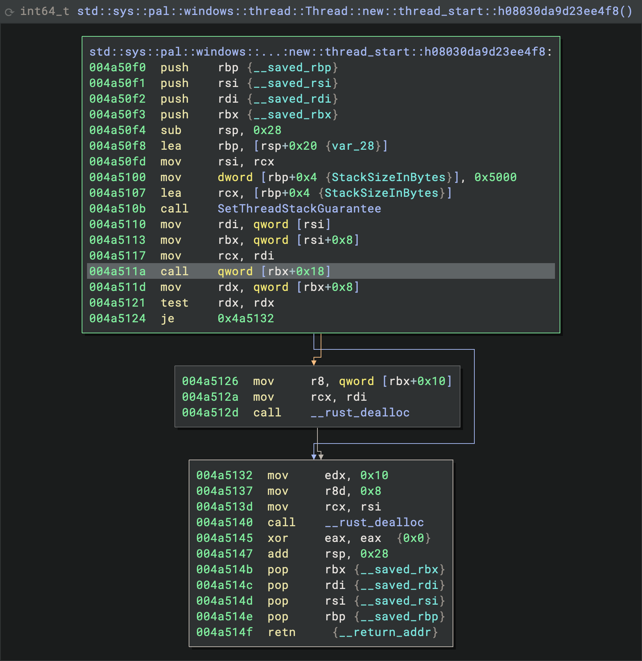Select the var_28 variable in lea rbp
Screen dimensions: 642x661
pos(353,146)
